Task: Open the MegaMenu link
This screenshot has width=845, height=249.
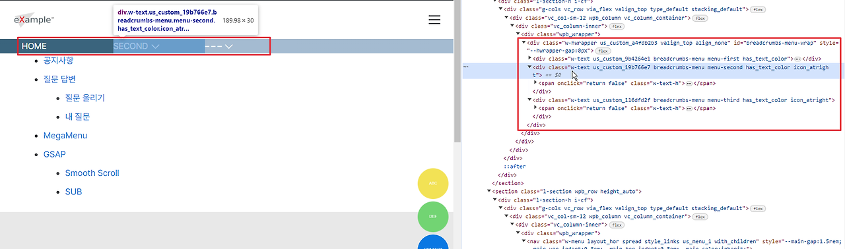Action: (65, 136)
